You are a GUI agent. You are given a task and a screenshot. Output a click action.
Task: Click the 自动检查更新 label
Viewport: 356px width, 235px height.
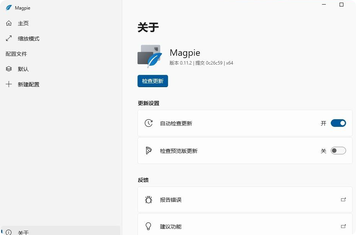point(176,123)
